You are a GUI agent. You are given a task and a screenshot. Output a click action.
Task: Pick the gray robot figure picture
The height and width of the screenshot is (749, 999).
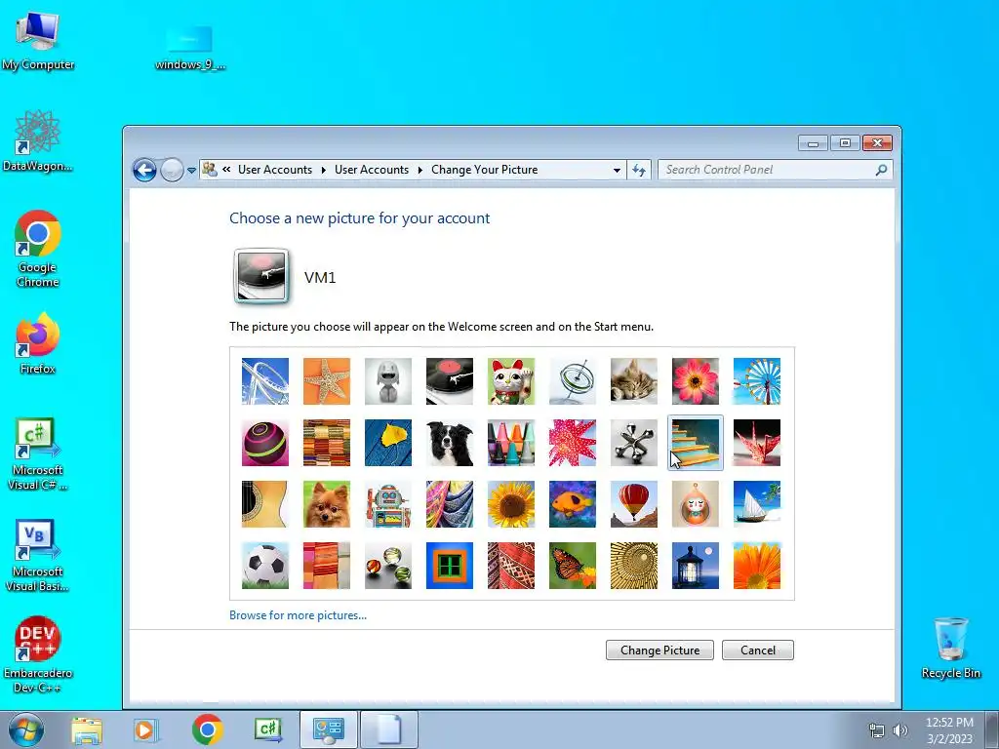(388, 381)
